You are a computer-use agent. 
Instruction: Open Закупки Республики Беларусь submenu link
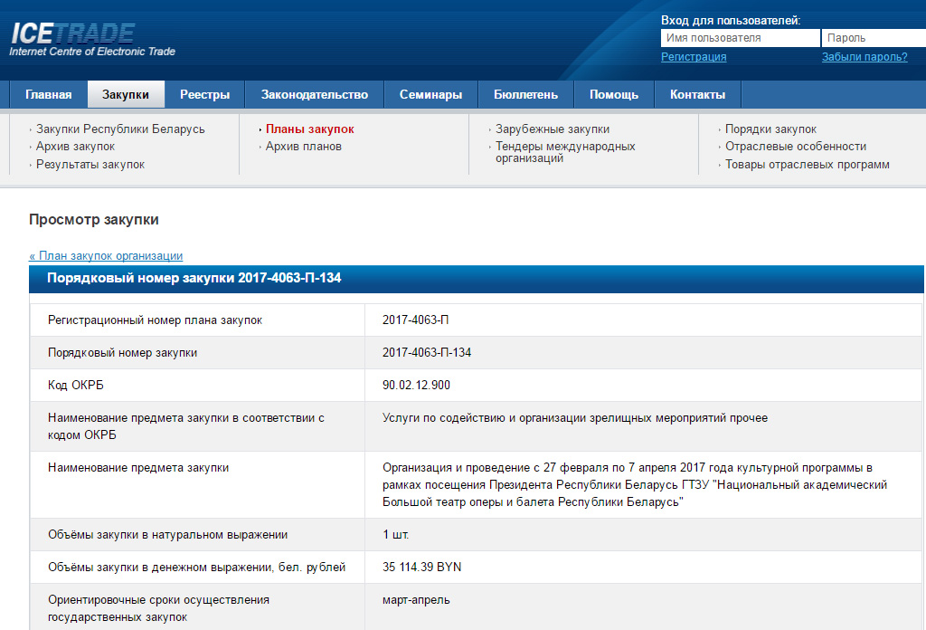coord(120,129)
